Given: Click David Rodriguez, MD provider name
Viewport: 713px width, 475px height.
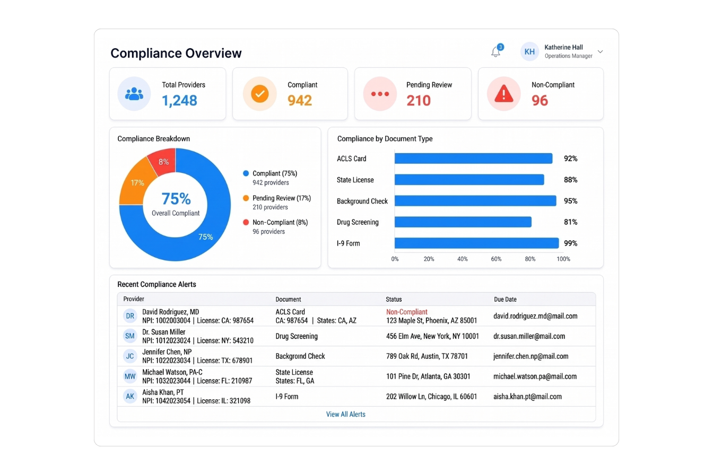Looking at the screenshot, I should click(x=171, y=312).
